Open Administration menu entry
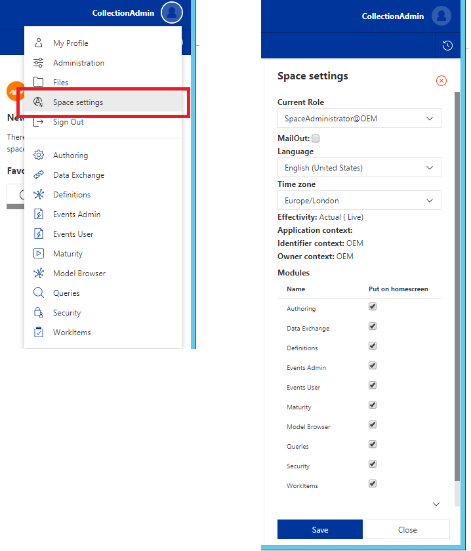 point(103,62)
